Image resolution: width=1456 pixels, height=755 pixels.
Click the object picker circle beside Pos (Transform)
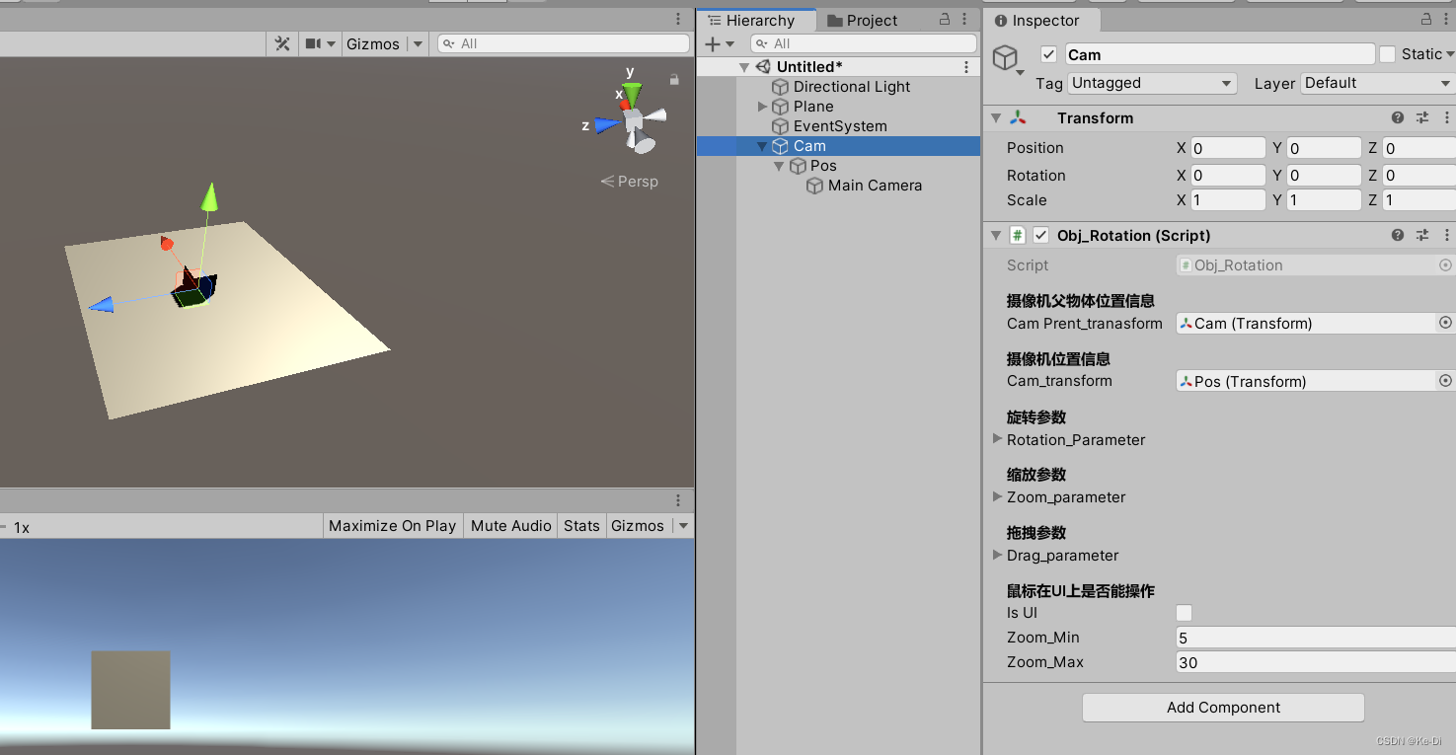tap(1444, 380)
